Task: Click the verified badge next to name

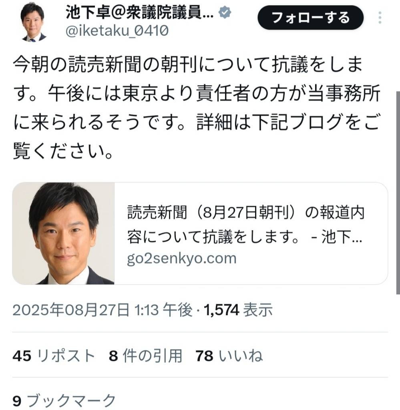Action: pos(225,12)
